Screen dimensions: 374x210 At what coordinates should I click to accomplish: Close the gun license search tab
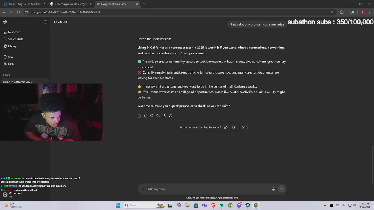click(91, 4)
